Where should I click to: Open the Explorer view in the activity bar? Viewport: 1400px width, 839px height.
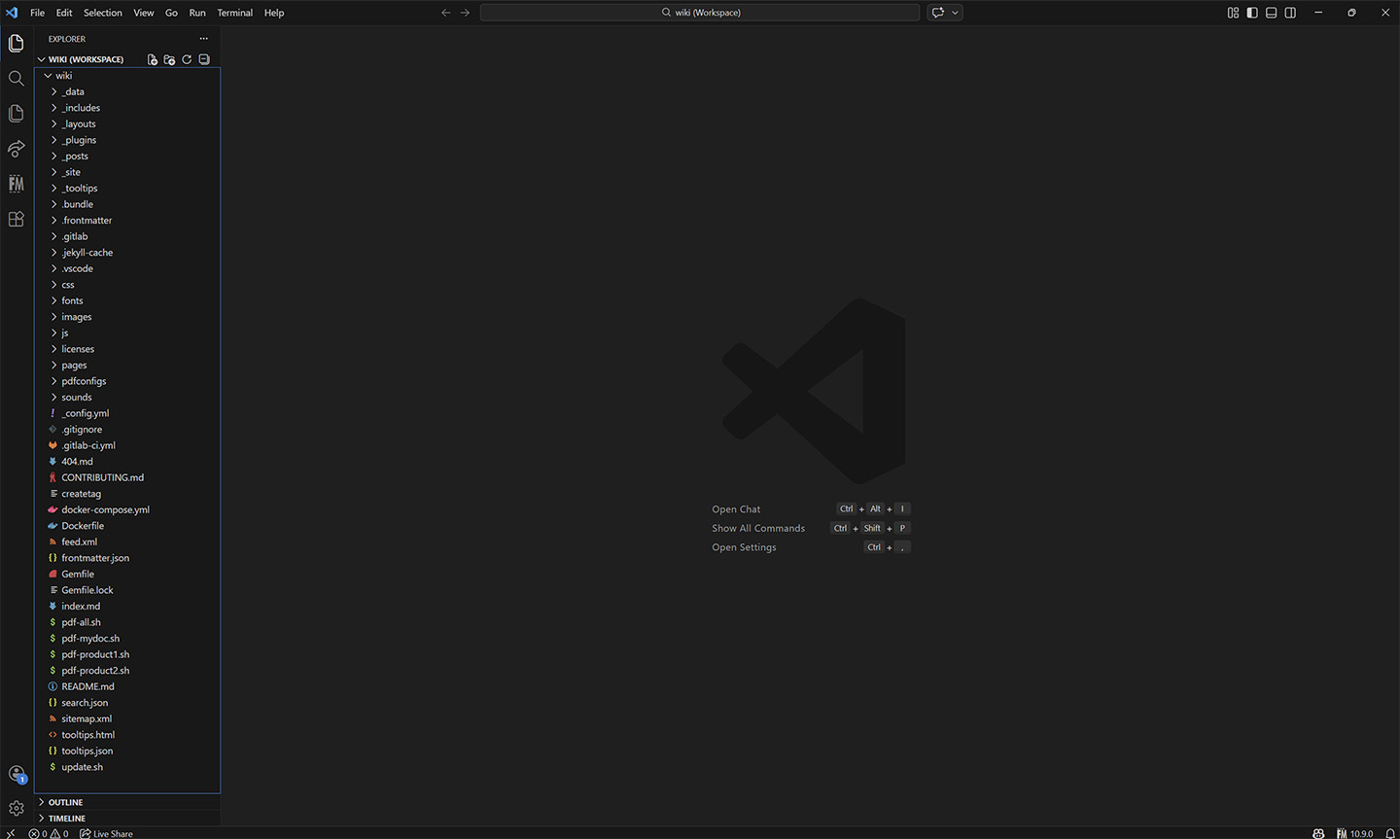point(17,43)
